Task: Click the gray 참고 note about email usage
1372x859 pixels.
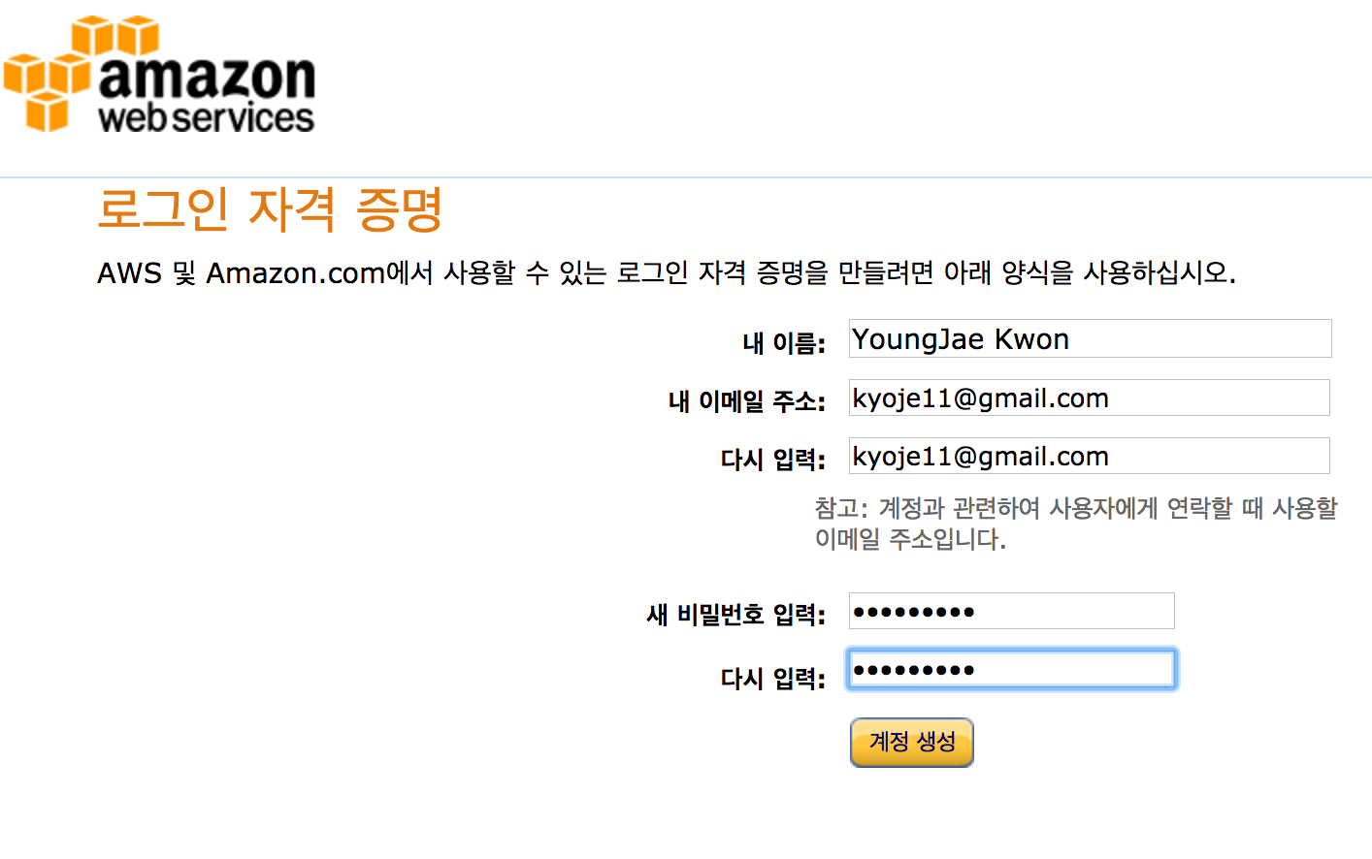Action: (x=1076, y=523)
